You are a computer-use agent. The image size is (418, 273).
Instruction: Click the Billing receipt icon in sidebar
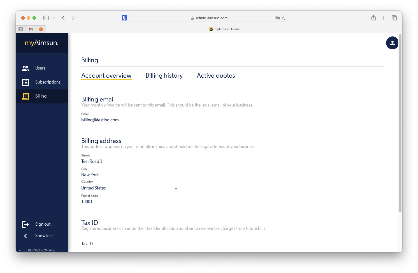tap(25, 96)
